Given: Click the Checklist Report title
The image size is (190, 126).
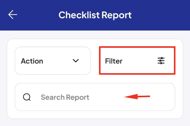Looking at the screenshot, I should click(x=95, y=15).
